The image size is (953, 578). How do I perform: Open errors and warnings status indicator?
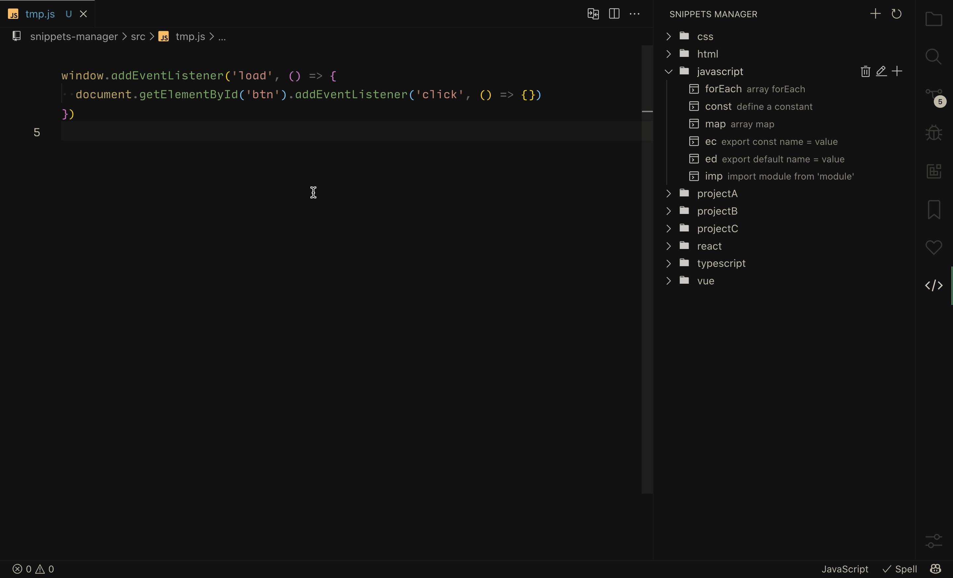(33, 569)
